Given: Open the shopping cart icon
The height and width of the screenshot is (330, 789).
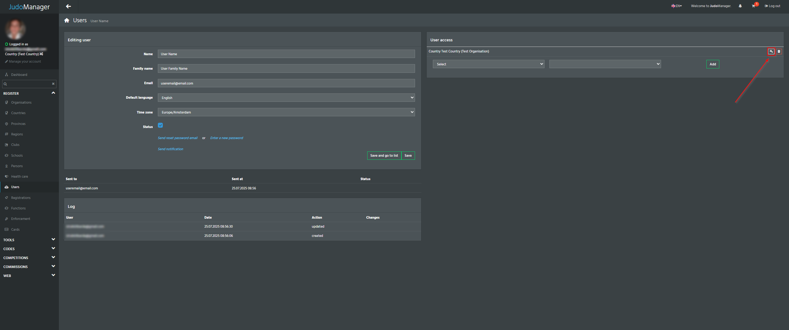Looking at the screenshot, I should click(x=753, y=6).
